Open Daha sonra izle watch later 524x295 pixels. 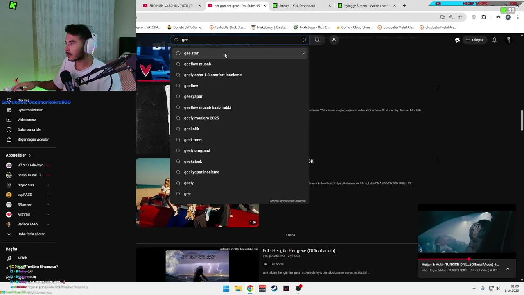point(29,129)
